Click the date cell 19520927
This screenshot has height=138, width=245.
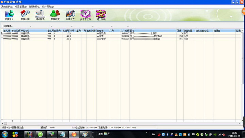point(125,39)
